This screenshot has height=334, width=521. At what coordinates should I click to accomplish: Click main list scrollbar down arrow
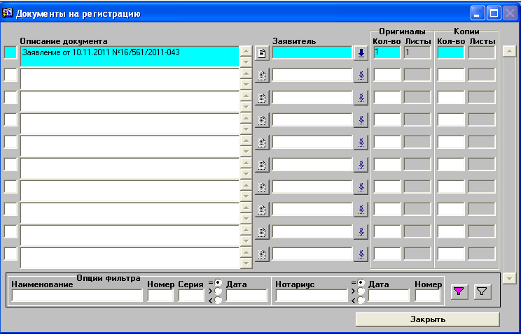click(509, 278)
